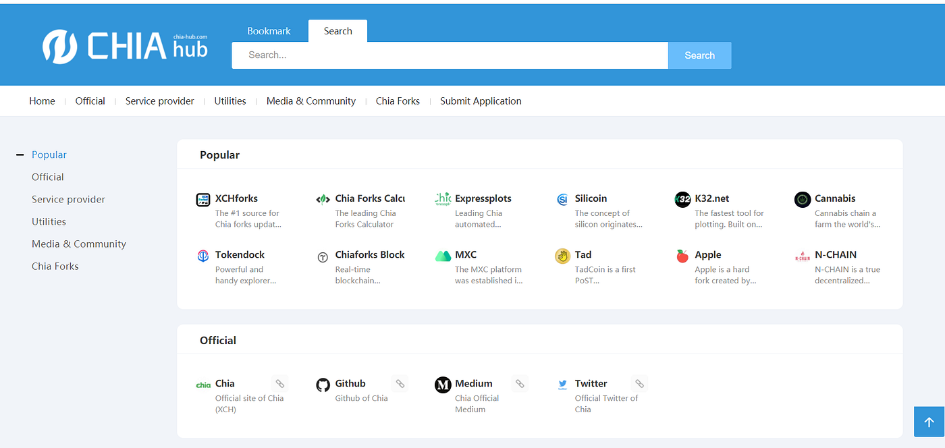This screenshot has height=448, width=945.
Task: Open the Tokendock title link
Action: click(240, 254)
